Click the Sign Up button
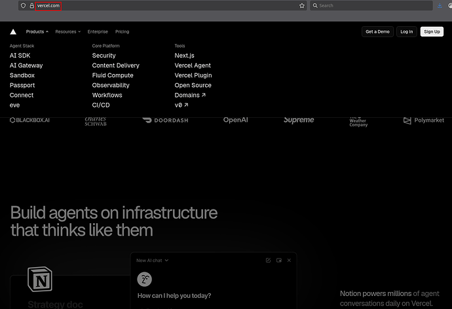Viewport: 452px width, 309px height. coord(432,31)
